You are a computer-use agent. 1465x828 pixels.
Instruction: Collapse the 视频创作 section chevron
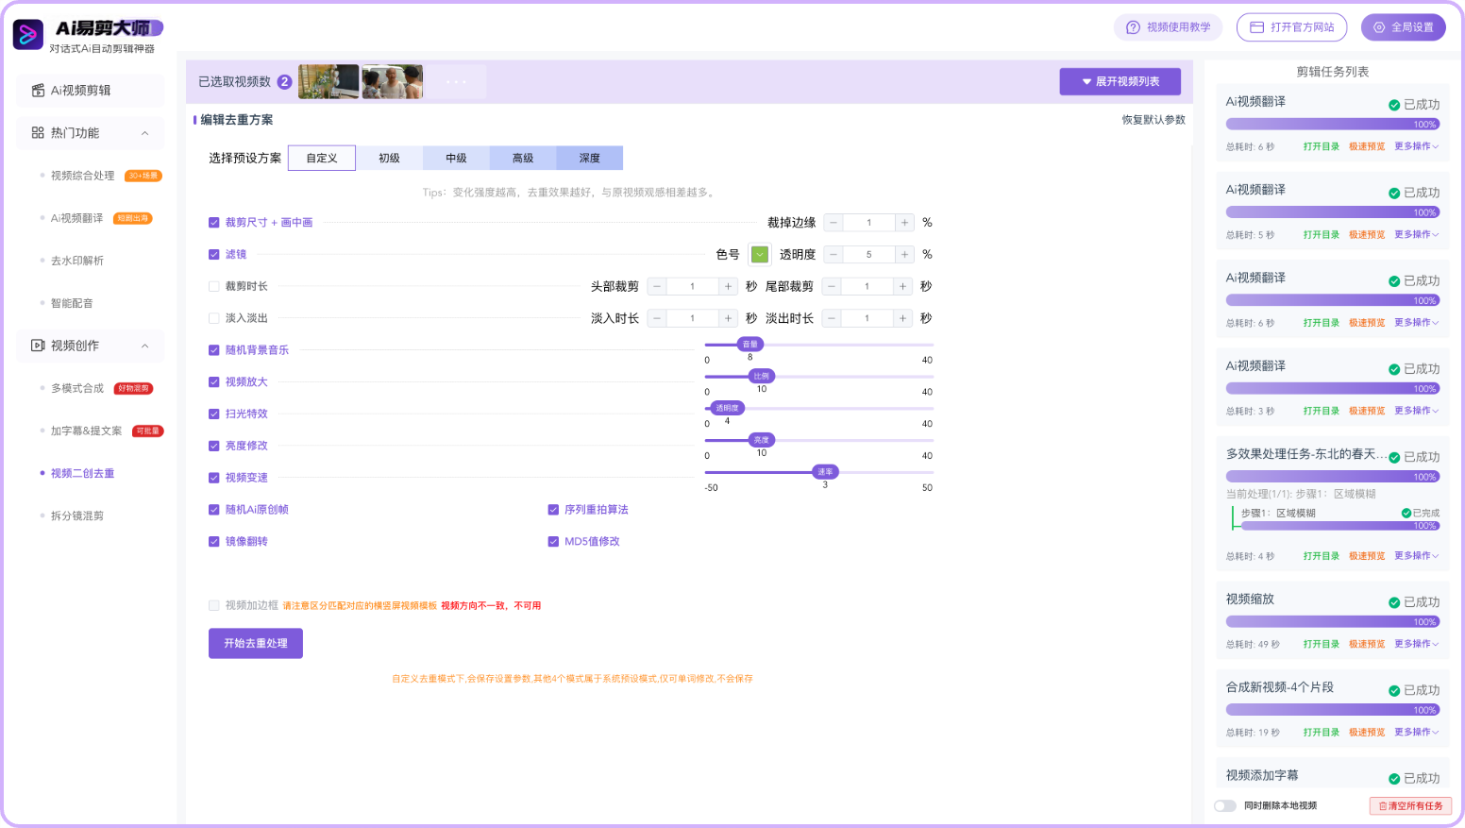[x=144, y=346]
